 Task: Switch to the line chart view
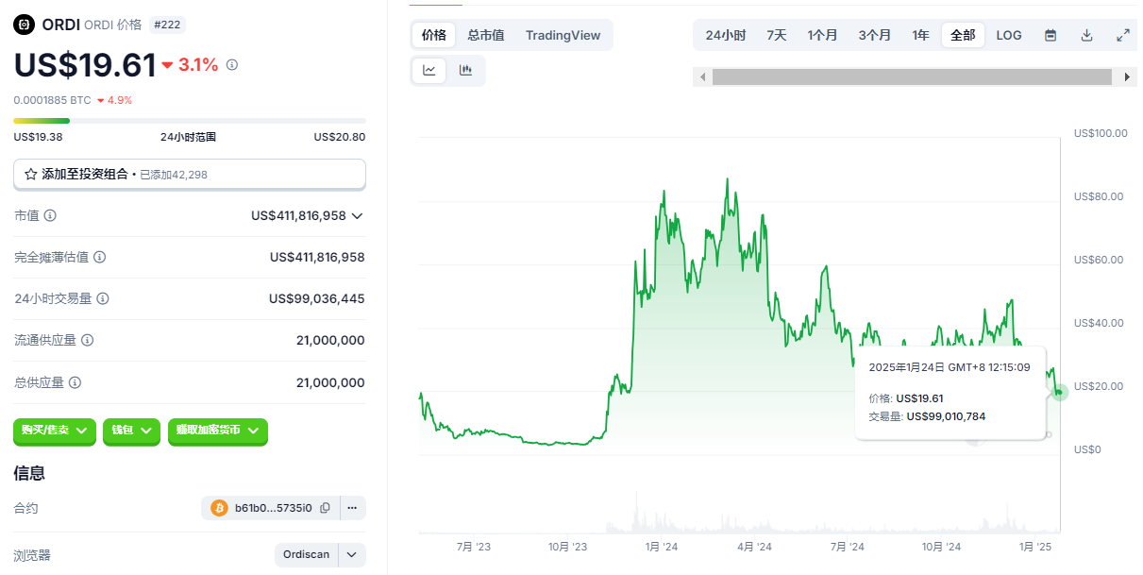(429, 70)
